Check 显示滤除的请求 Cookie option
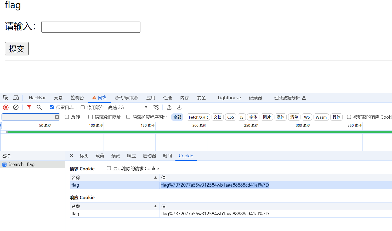The width and height of the screenshot is (392, 231). 109,168
